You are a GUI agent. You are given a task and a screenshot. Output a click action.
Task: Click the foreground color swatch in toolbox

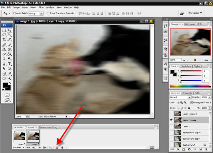click(5, 85)
